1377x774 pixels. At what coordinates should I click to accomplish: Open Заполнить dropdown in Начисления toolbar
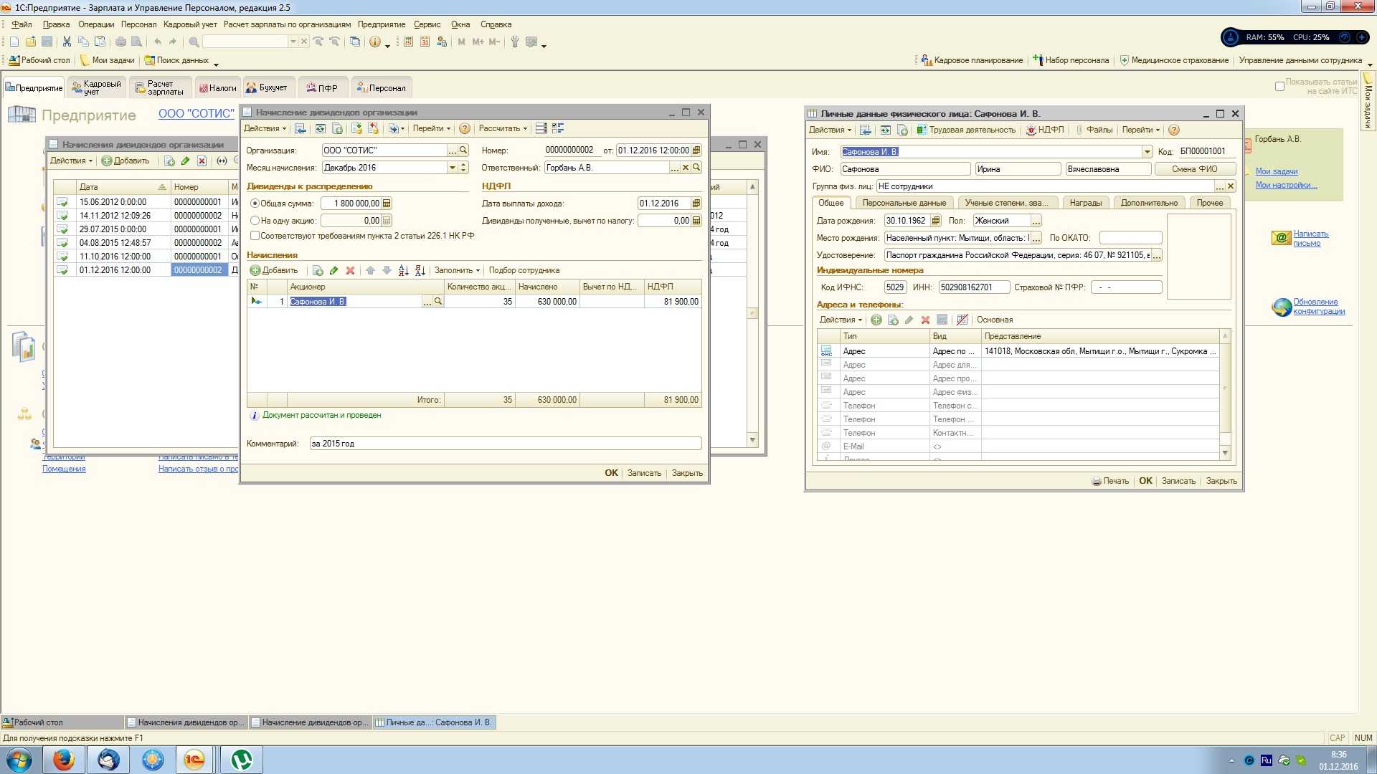coord(457,270)
